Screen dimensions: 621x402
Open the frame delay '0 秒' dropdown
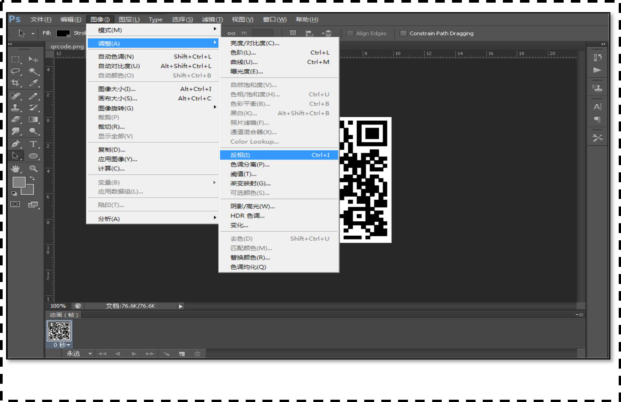pos(62,345)
